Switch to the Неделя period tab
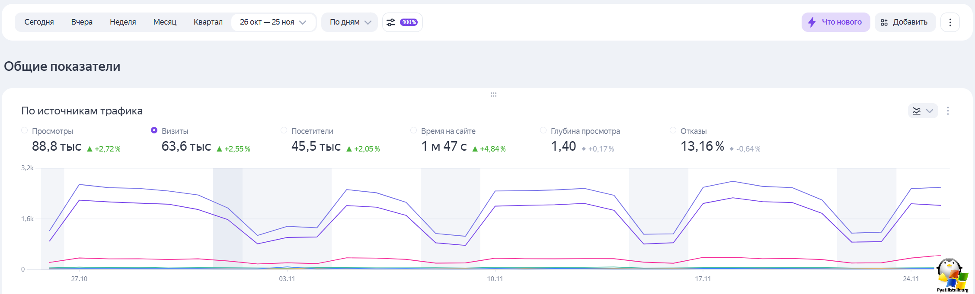This screenshot has height=294, width=975. click(123, 22)
